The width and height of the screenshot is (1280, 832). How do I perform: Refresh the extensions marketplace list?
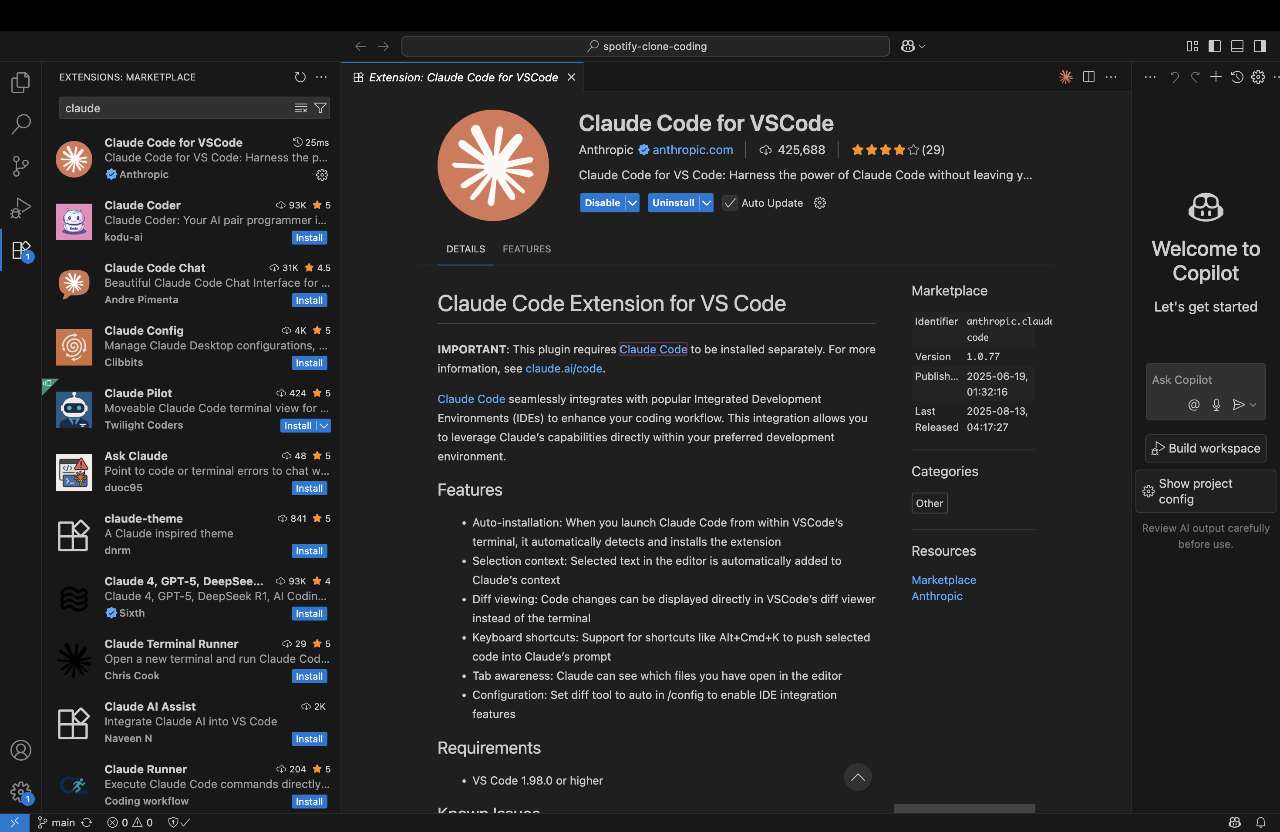[x=300, y=77]
